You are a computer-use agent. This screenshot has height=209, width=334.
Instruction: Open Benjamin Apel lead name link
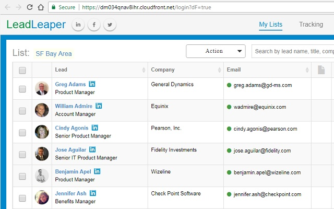[x=73, y=171]
